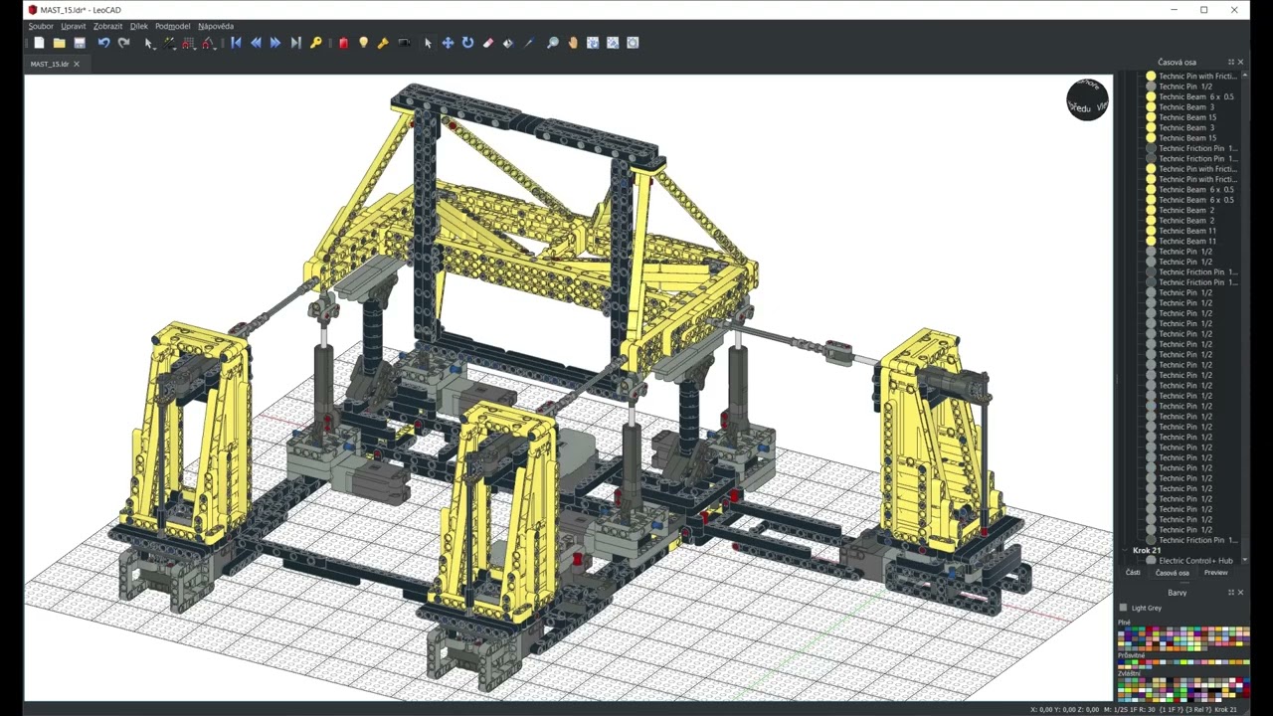1273x716 pixels.
Task: Select the Zoom Region tool
Action: tap(633, 43)
